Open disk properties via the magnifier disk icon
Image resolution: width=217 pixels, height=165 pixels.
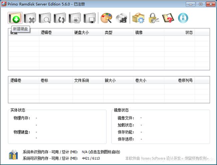pos(45,18)
